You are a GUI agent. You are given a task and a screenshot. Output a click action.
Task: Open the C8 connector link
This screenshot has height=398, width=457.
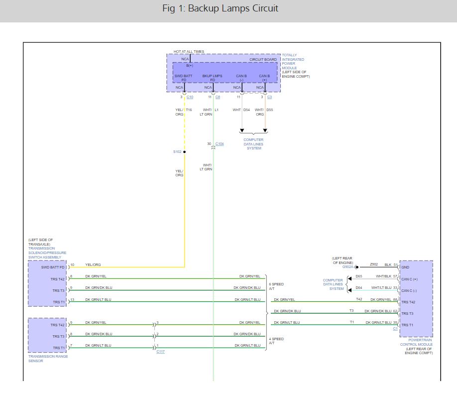pos(218,97)
